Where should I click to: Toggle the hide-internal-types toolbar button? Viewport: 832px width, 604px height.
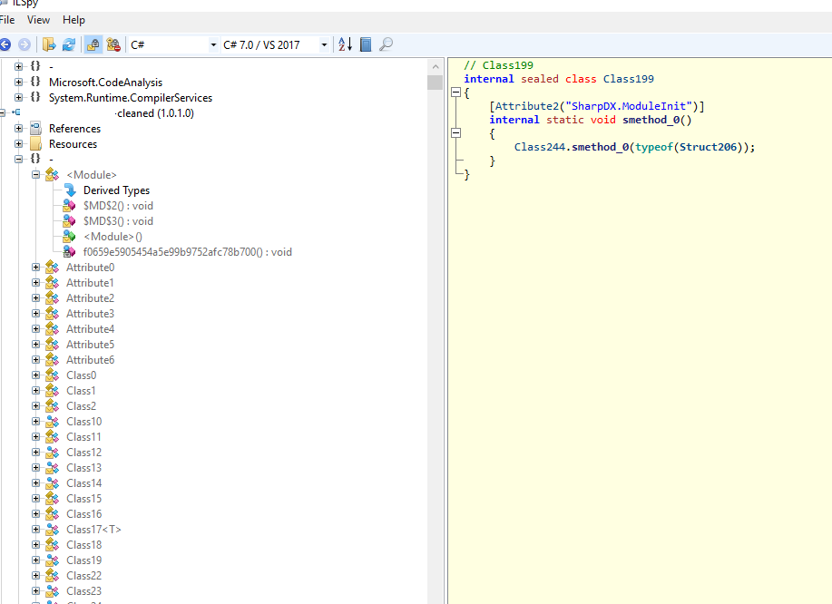tap(113, 44)
